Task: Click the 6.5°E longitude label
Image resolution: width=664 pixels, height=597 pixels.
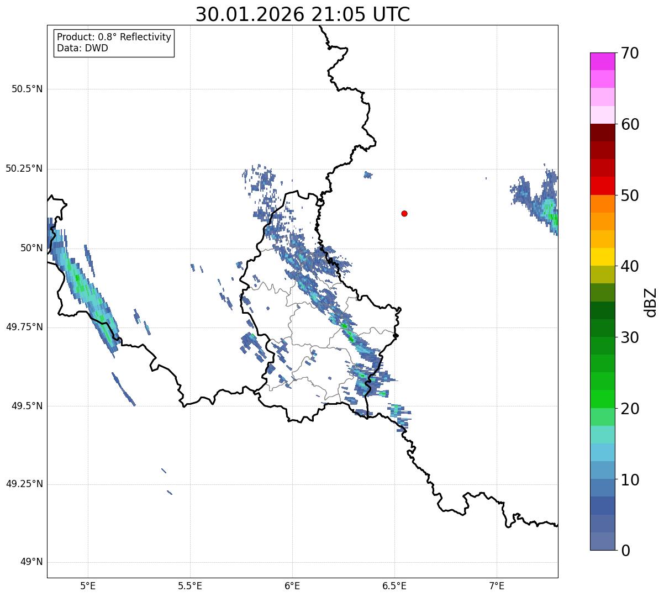Action: 394,587
